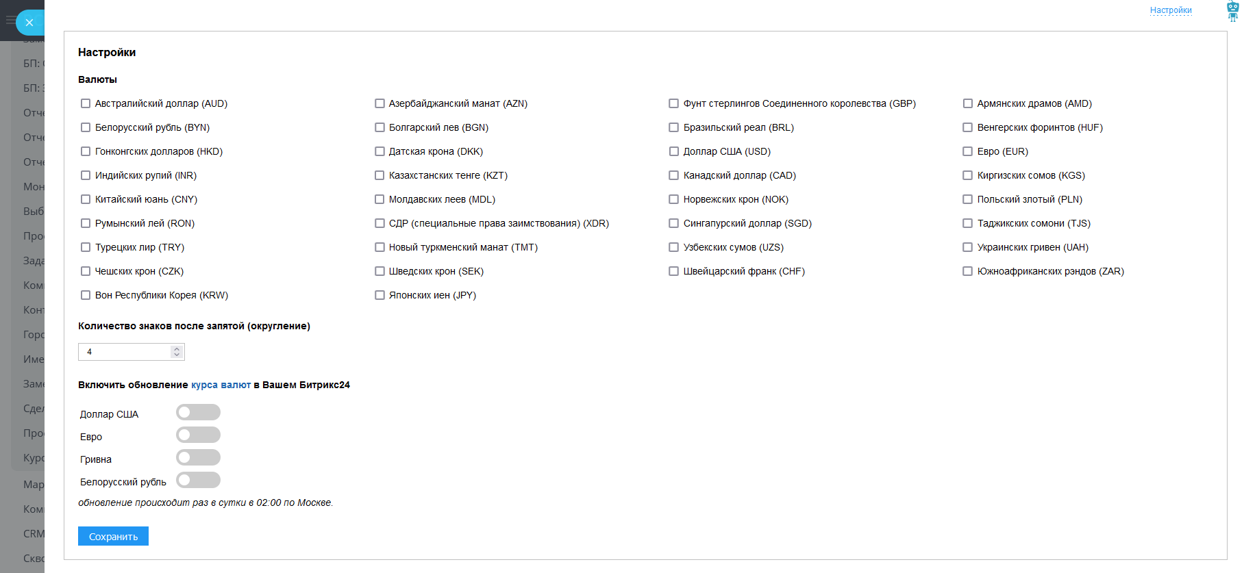Decrease decimal places with down arrow
Image resolution: width=1244 pixels, height=573 pixels.
177,355
